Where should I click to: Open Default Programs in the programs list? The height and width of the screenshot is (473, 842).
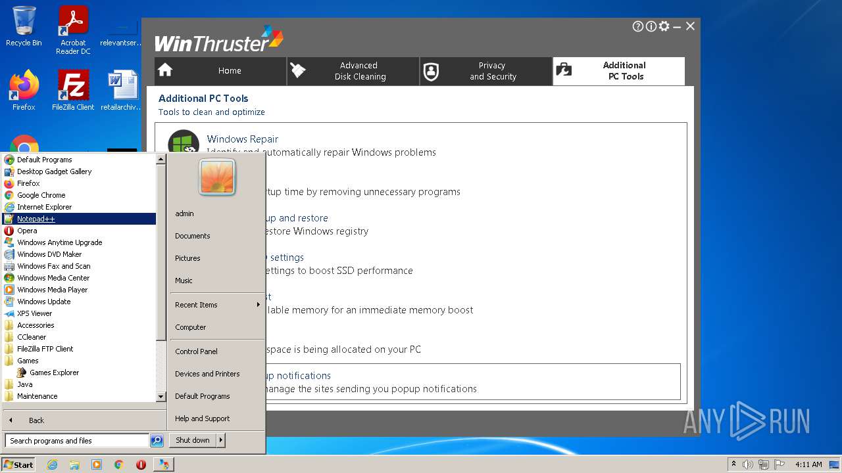45,160
